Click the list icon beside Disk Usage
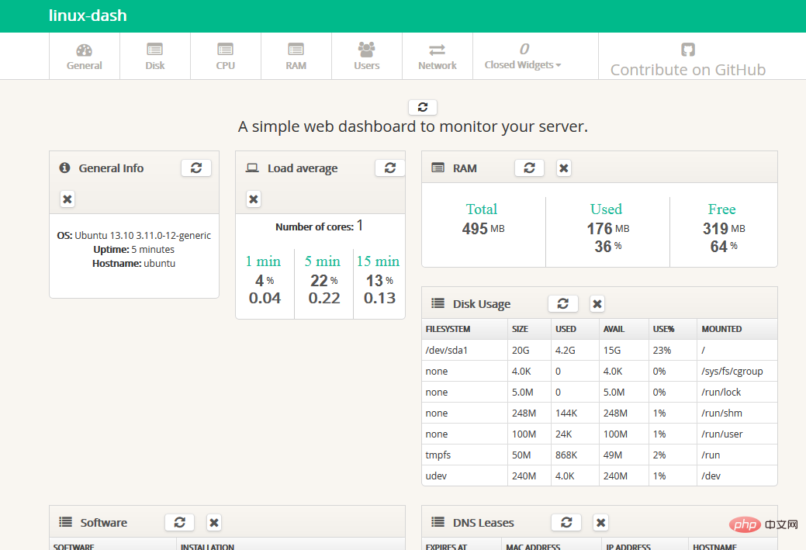Screen dimensions: 806x550 coord(438,303)
